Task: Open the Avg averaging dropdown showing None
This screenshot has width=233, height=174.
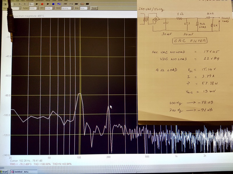Action: coord(88,8)
